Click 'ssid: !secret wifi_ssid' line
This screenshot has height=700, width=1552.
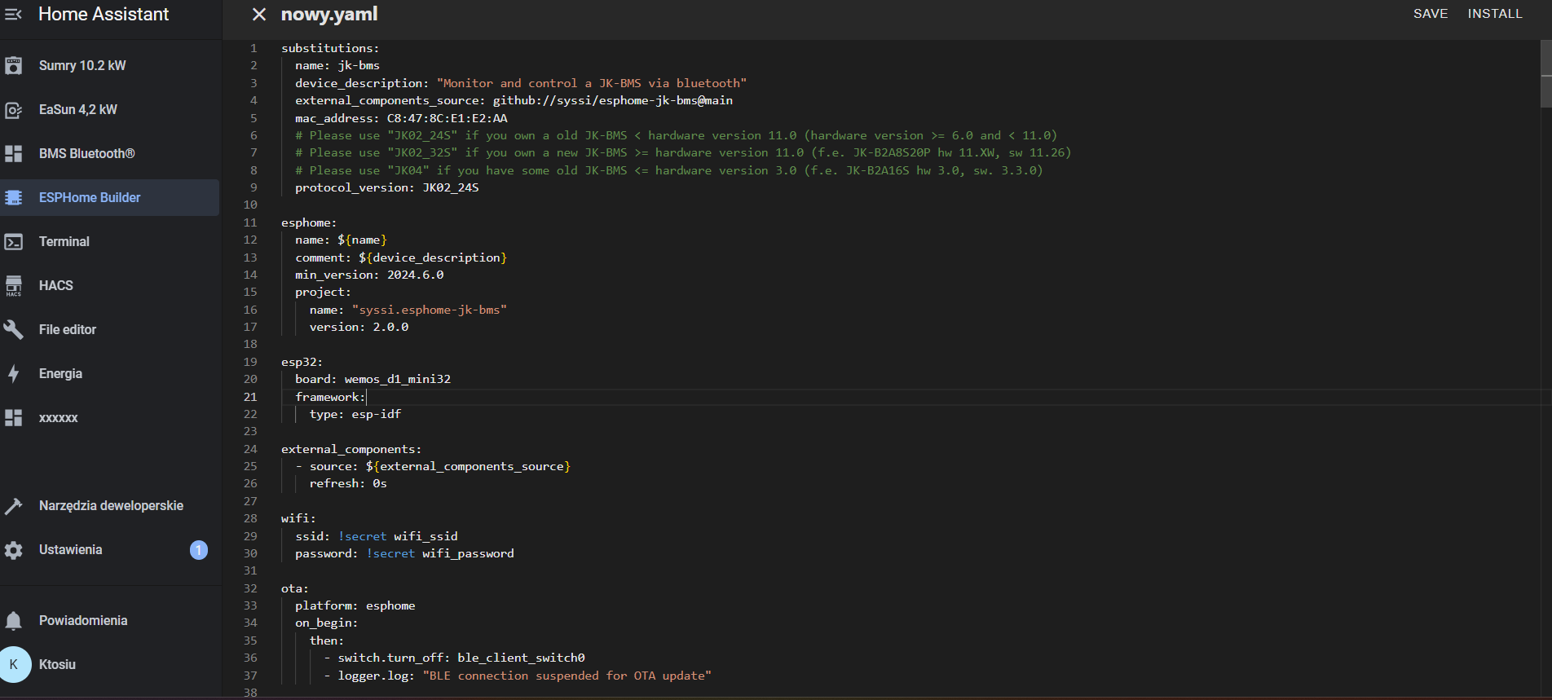(x=377, y=536)
